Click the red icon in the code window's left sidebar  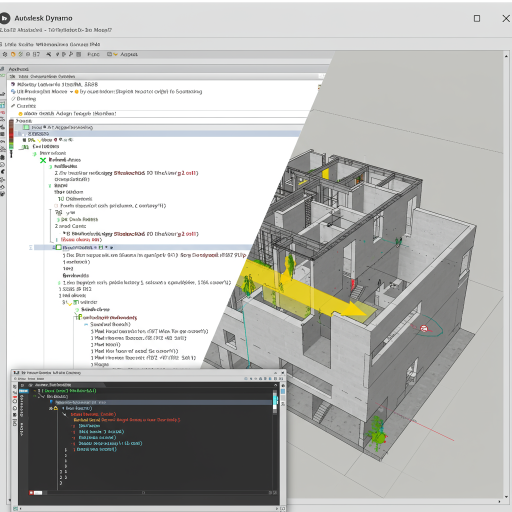(x=14, y=396)
